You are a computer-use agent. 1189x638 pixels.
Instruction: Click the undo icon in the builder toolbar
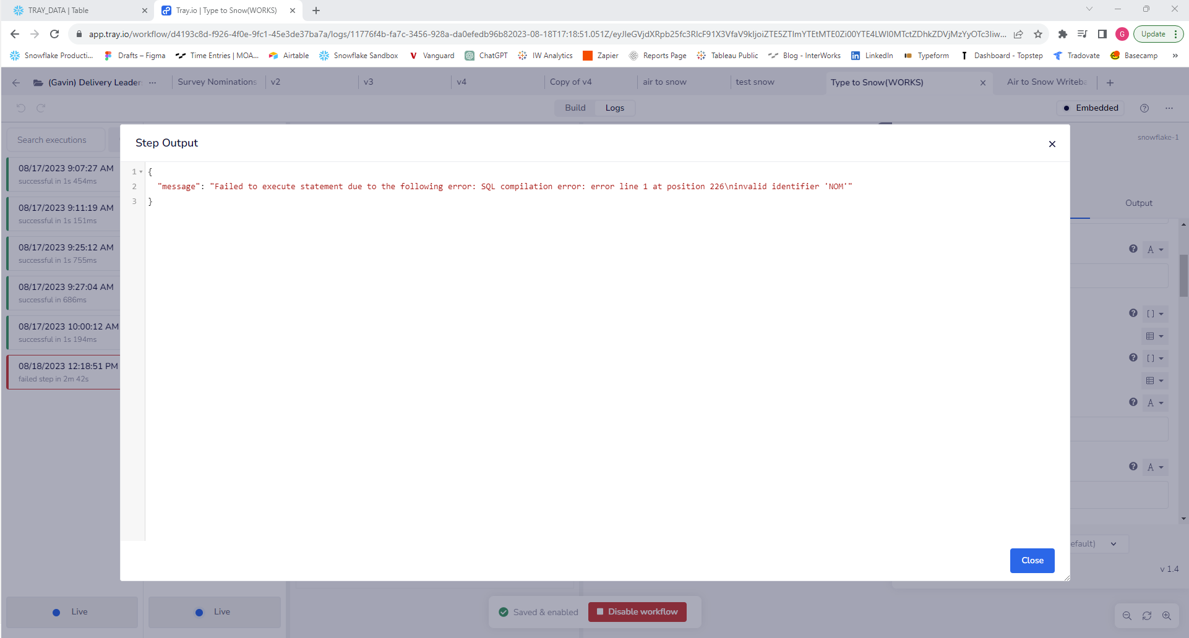click(21, 108)
